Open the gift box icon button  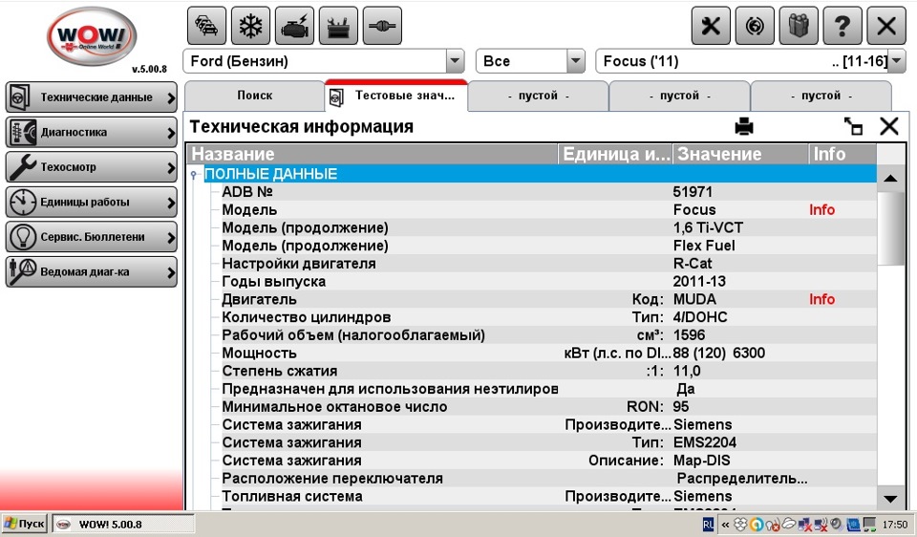tap(799, 26)
